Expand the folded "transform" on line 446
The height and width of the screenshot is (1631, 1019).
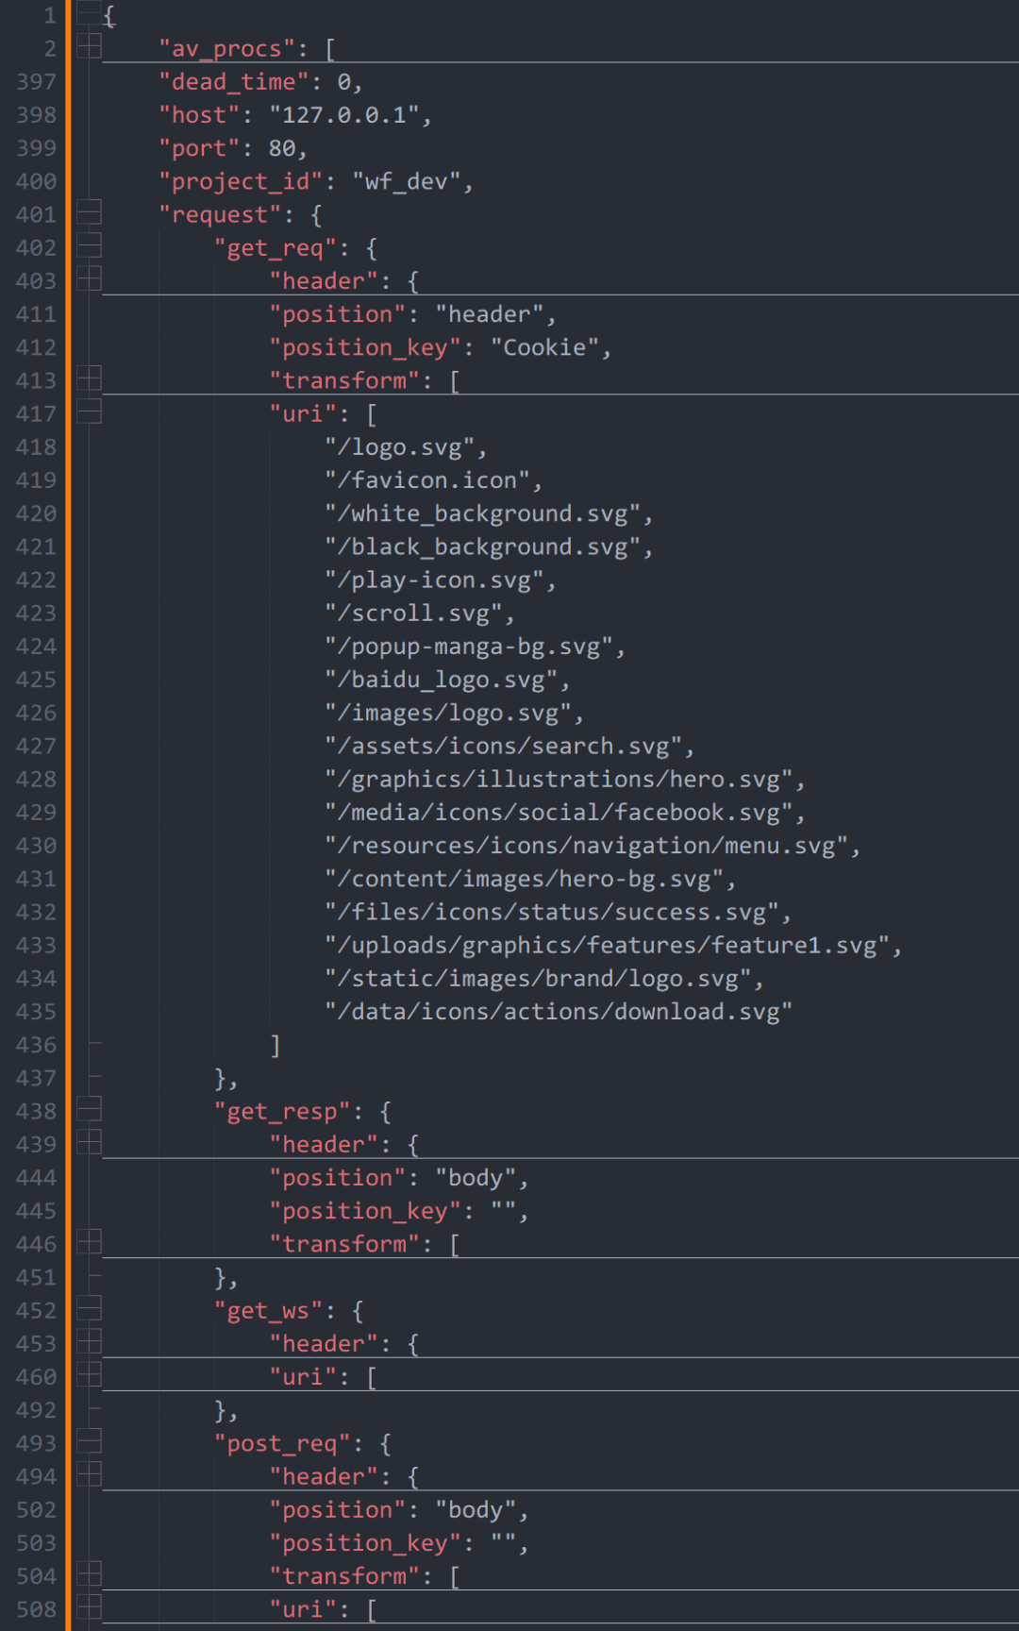point(89,1241)
